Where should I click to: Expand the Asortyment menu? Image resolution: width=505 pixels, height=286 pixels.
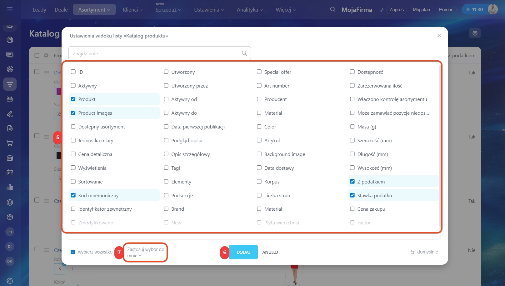tap(94, 10)
